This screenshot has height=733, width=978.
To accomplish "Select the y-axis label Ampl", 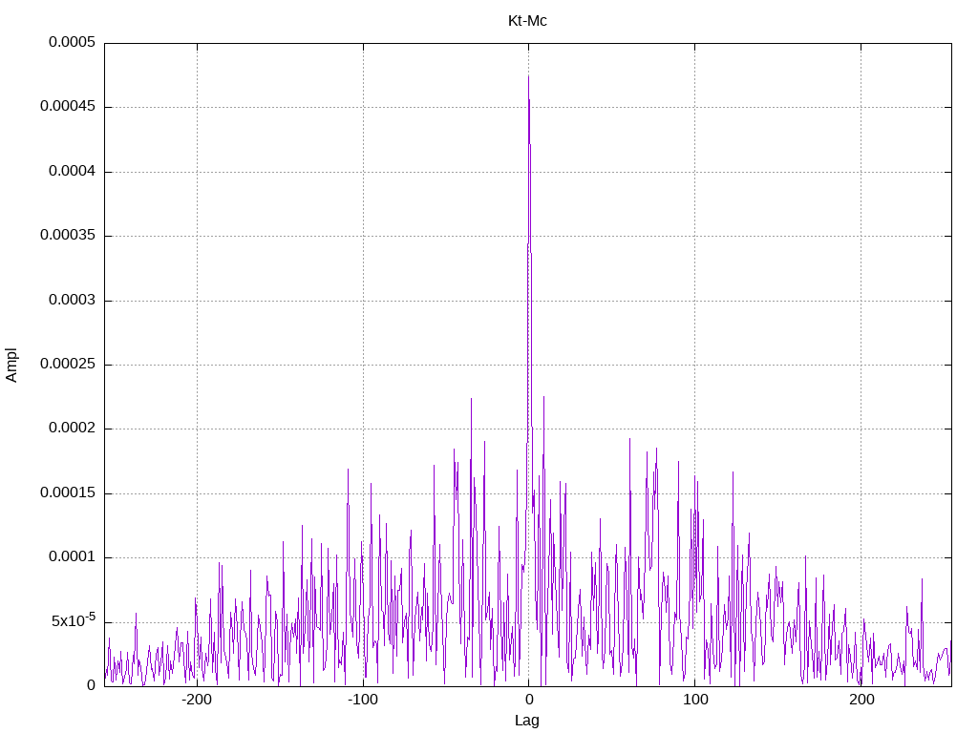I will (x=11, y=366).
